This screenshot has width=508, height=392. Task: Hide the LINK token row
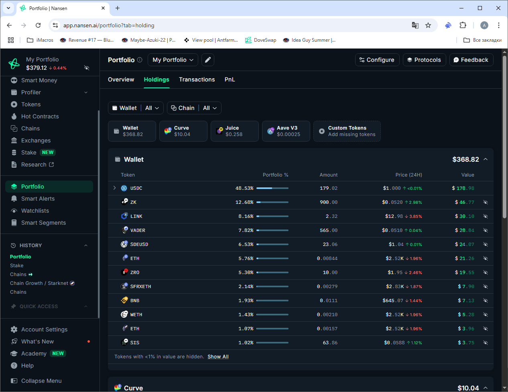tap(486, 216)
